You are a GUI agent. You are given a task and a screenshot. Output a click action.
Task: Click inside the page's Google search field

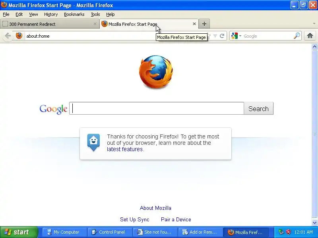[157, 108]
